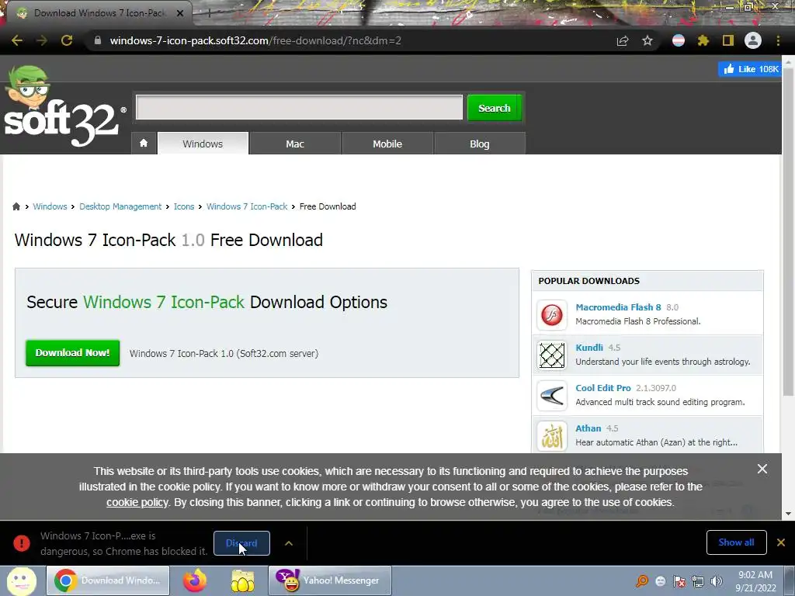Open the Extensions puzzle icon
Image resolution: width=795 pixels, height=596 pixels.
point(703,40)
